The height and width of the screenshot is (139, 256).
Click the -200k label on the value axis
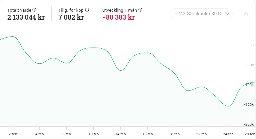pos(249,124)
